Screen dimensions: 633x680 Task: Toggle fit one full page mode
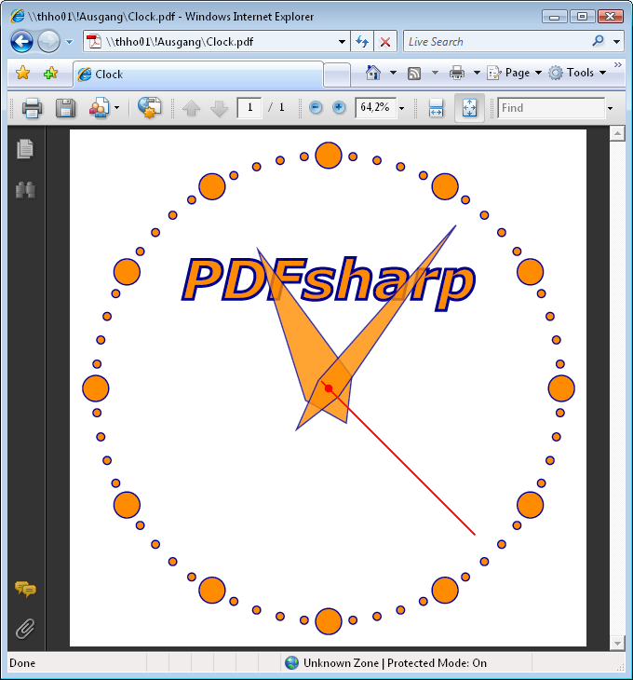tap(469, 108)
